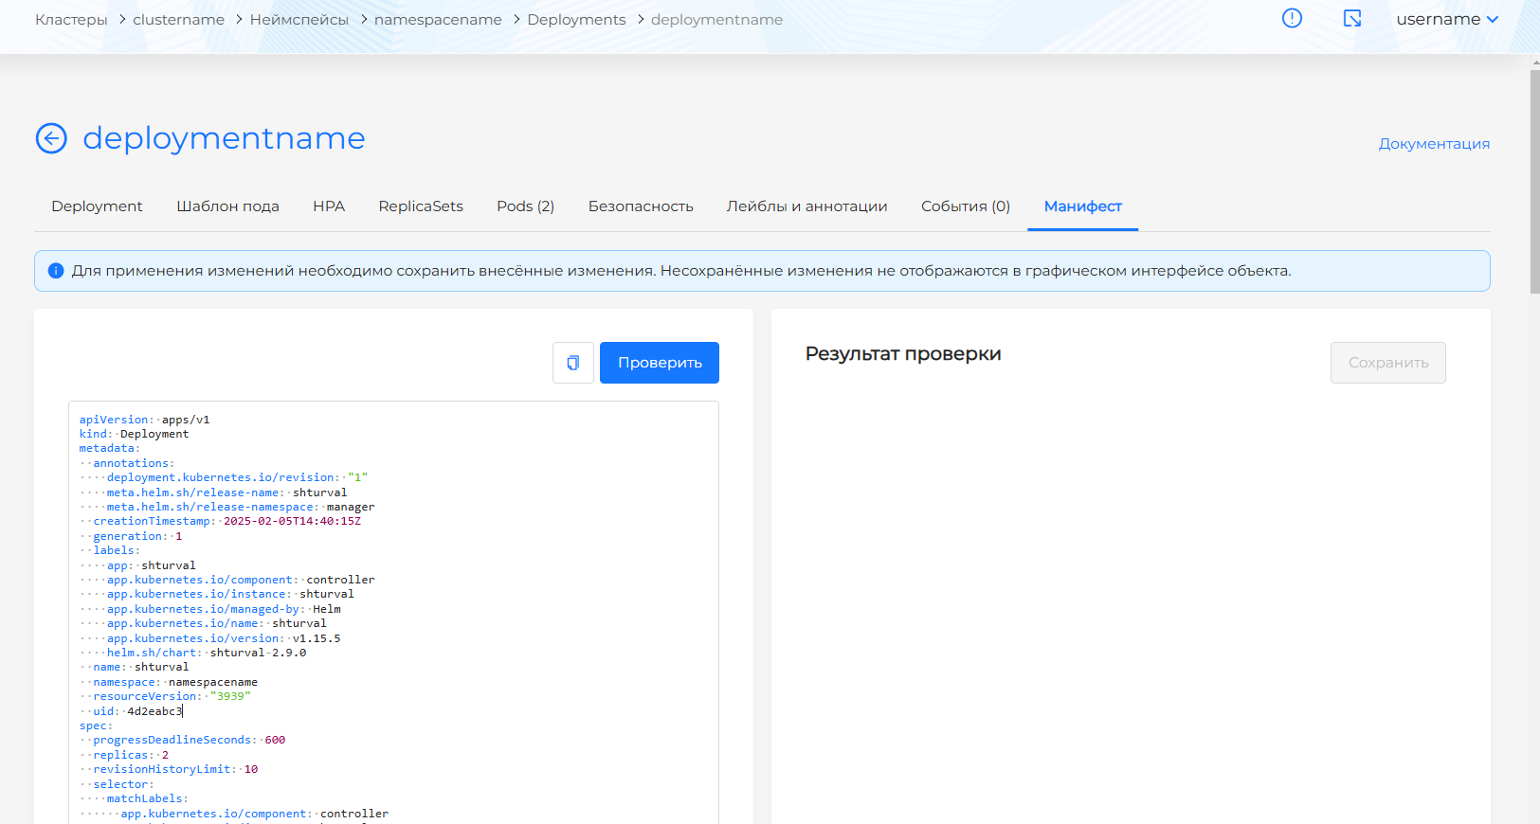The width and height of the screenshot is (1540, 824).
Task: Click the back arrow next to deploymentname
Action: (x=51, y=138)
